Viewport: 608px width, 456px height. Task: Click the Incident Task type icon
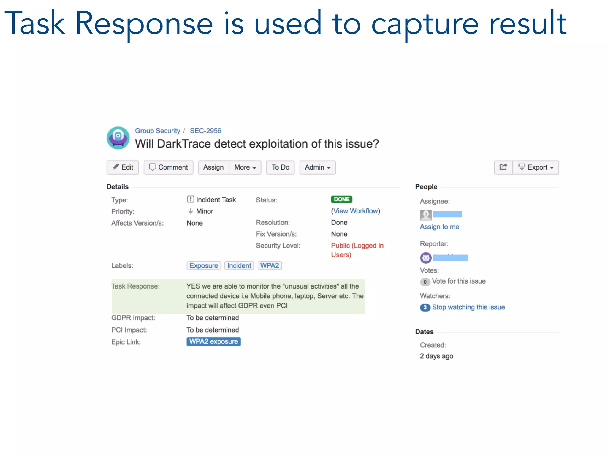191,199
